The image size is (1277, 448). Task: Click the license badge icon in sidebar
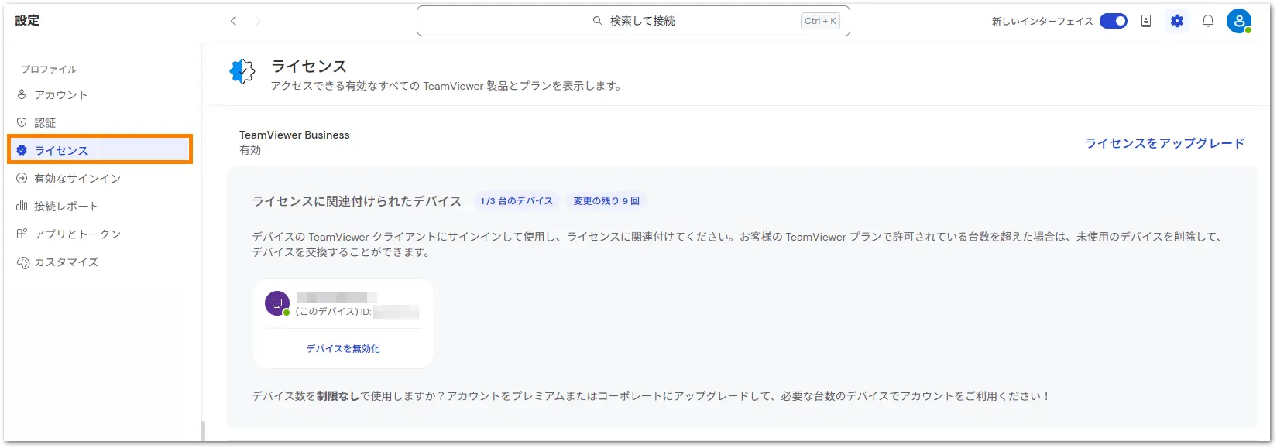pos(22,150)
